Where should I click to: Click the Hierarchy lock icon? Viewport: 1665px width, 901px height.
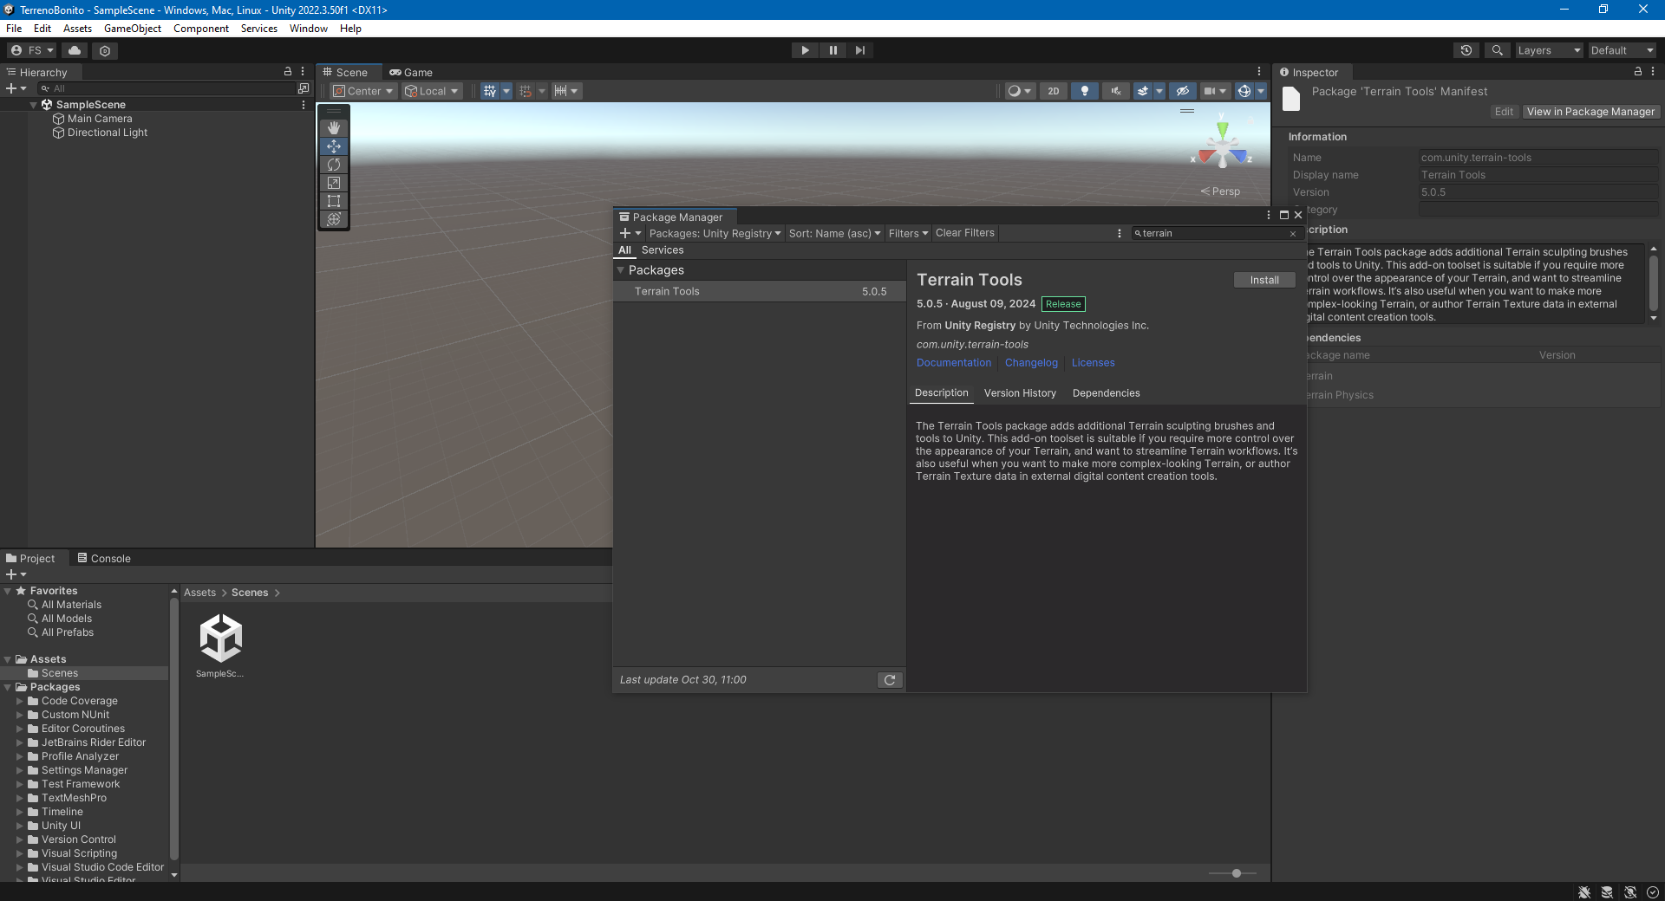pyautogui.click(x=288, y=71)
